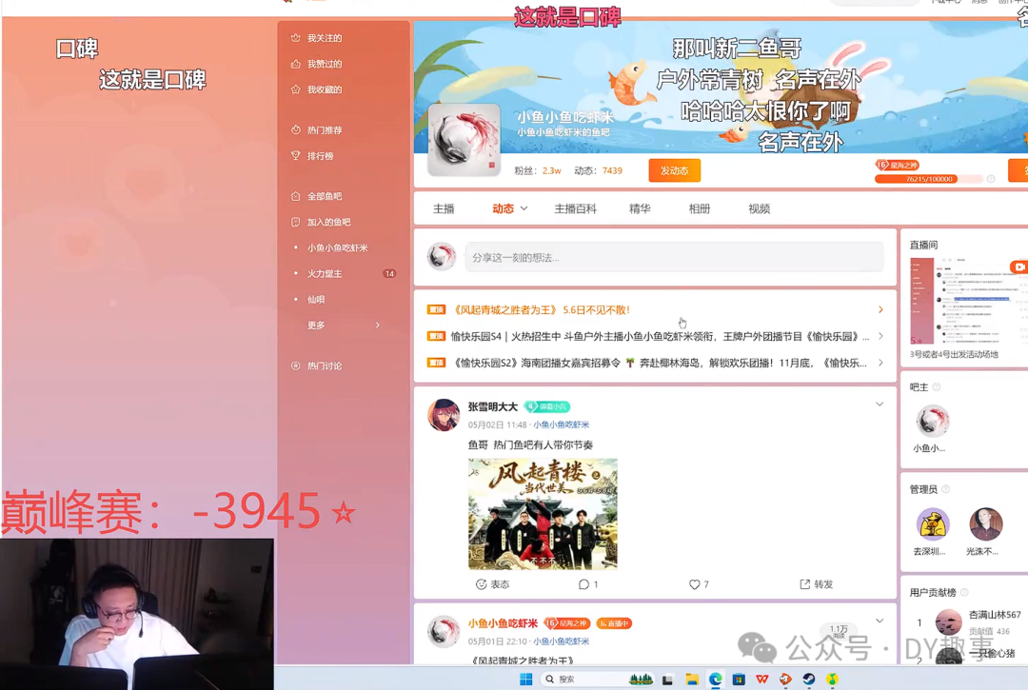
Task: Open the 风起青楼 post image
Action: pyautogui.click(x=543, y=514)
